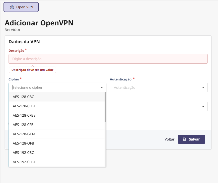Screen dimensions: 218x183
Task: Pick AES-128-CFB8 in the list
Action: (x=24, y=115)
